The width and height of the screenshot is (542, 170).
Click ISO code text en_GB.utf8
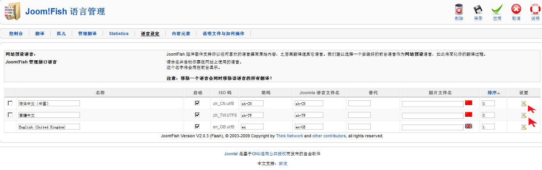click(223, 127)
